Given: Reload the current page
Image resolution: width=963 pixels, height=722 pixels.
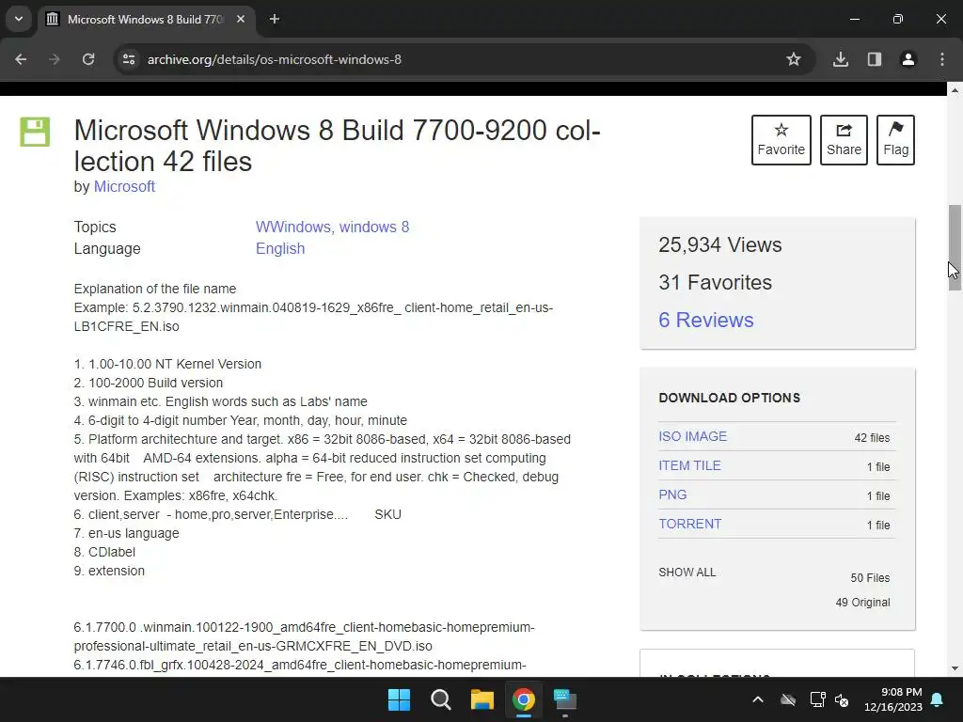Looking at the screenshot, I should tap(88, 59).
